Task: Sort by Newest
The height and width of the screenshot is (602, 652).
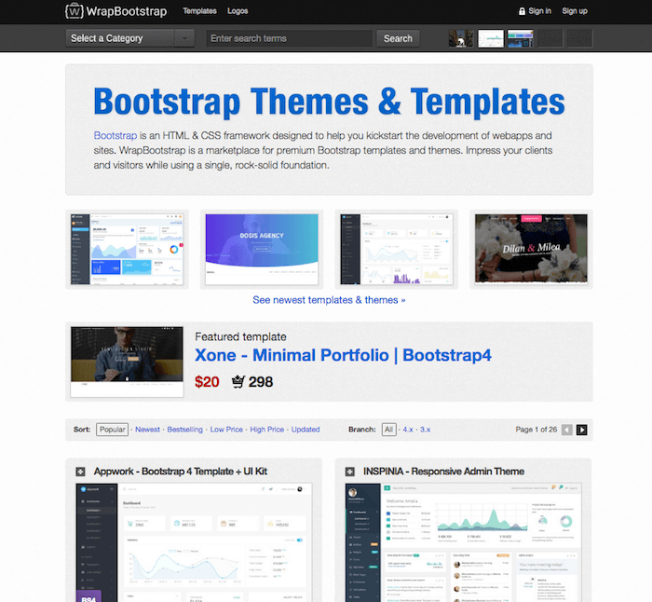Action: pos(147,430)
